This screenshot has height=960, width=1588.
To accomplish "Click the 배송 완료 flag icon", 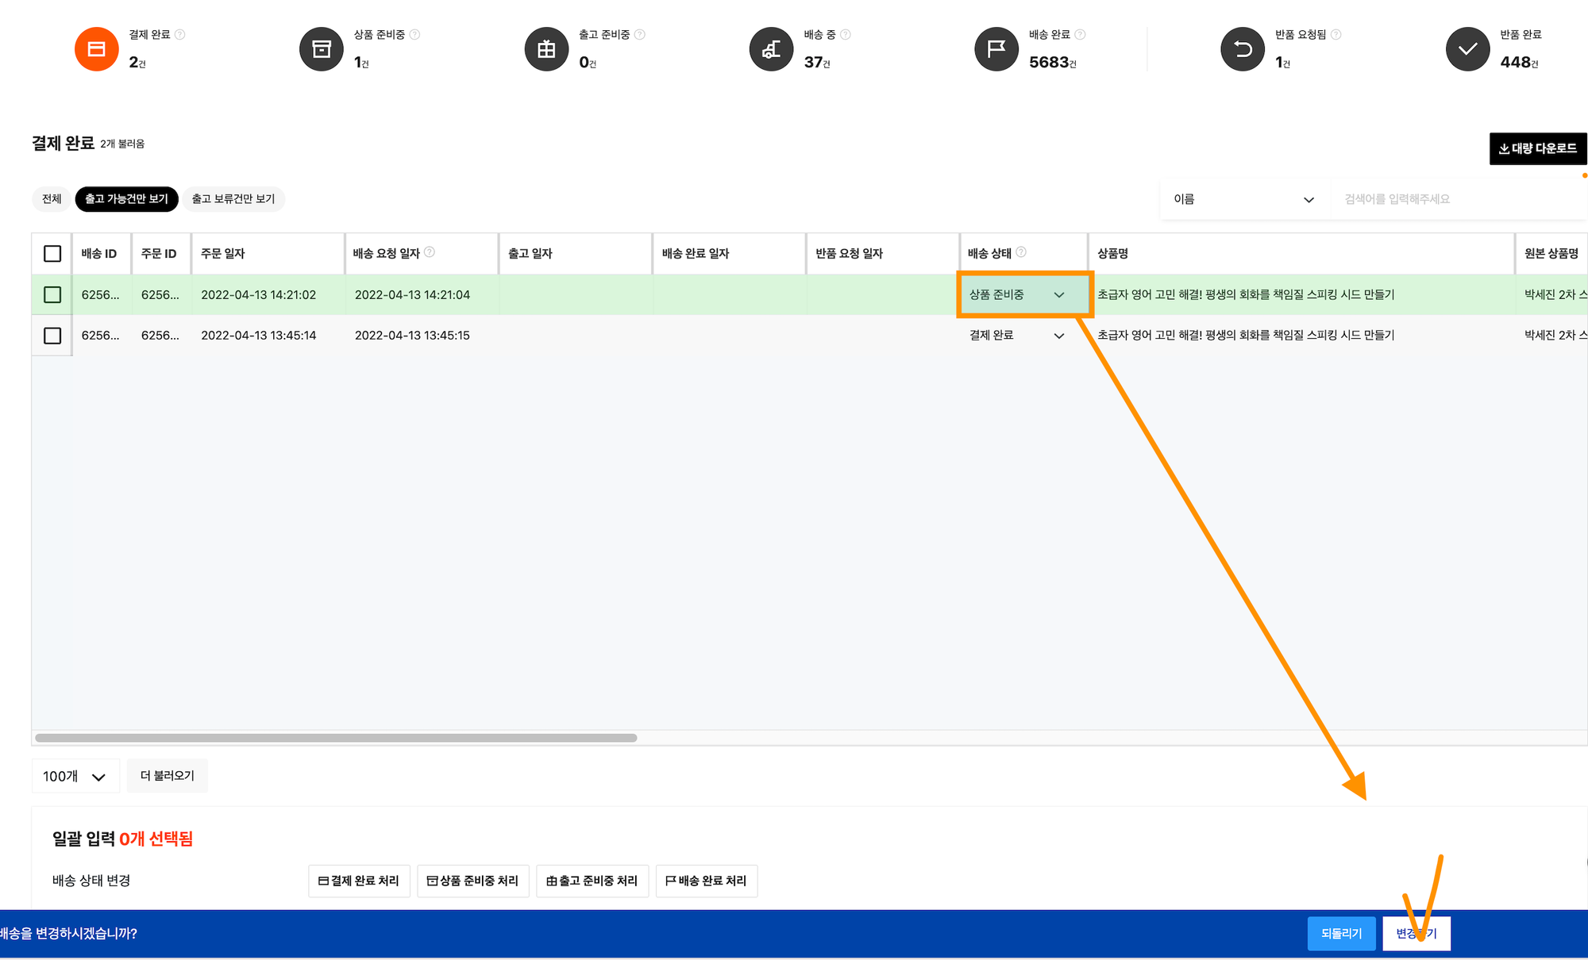I will click(996, 49).
